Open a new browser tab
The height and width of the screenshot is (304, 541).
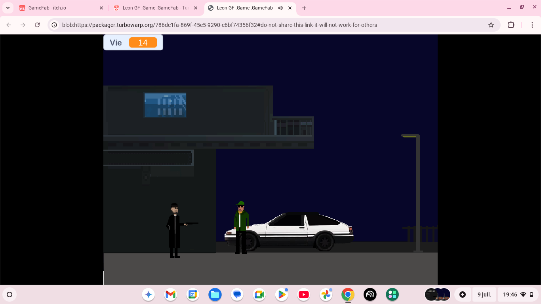click(x=304, y=8)
